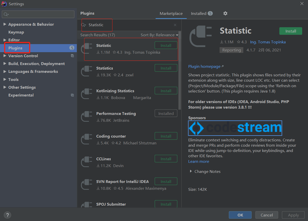Image resolution: width=308 pixels, height=221 pixels.
Task: Click the Cancel button
Action: [x=267, y=215]
